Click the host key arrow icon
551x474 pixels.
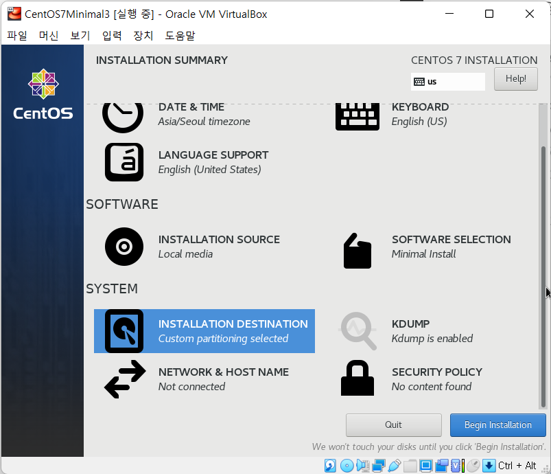[489, 466]
